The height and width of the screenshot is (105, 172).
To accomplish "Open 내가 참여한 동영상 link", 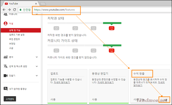I will [x=18, y=89].
